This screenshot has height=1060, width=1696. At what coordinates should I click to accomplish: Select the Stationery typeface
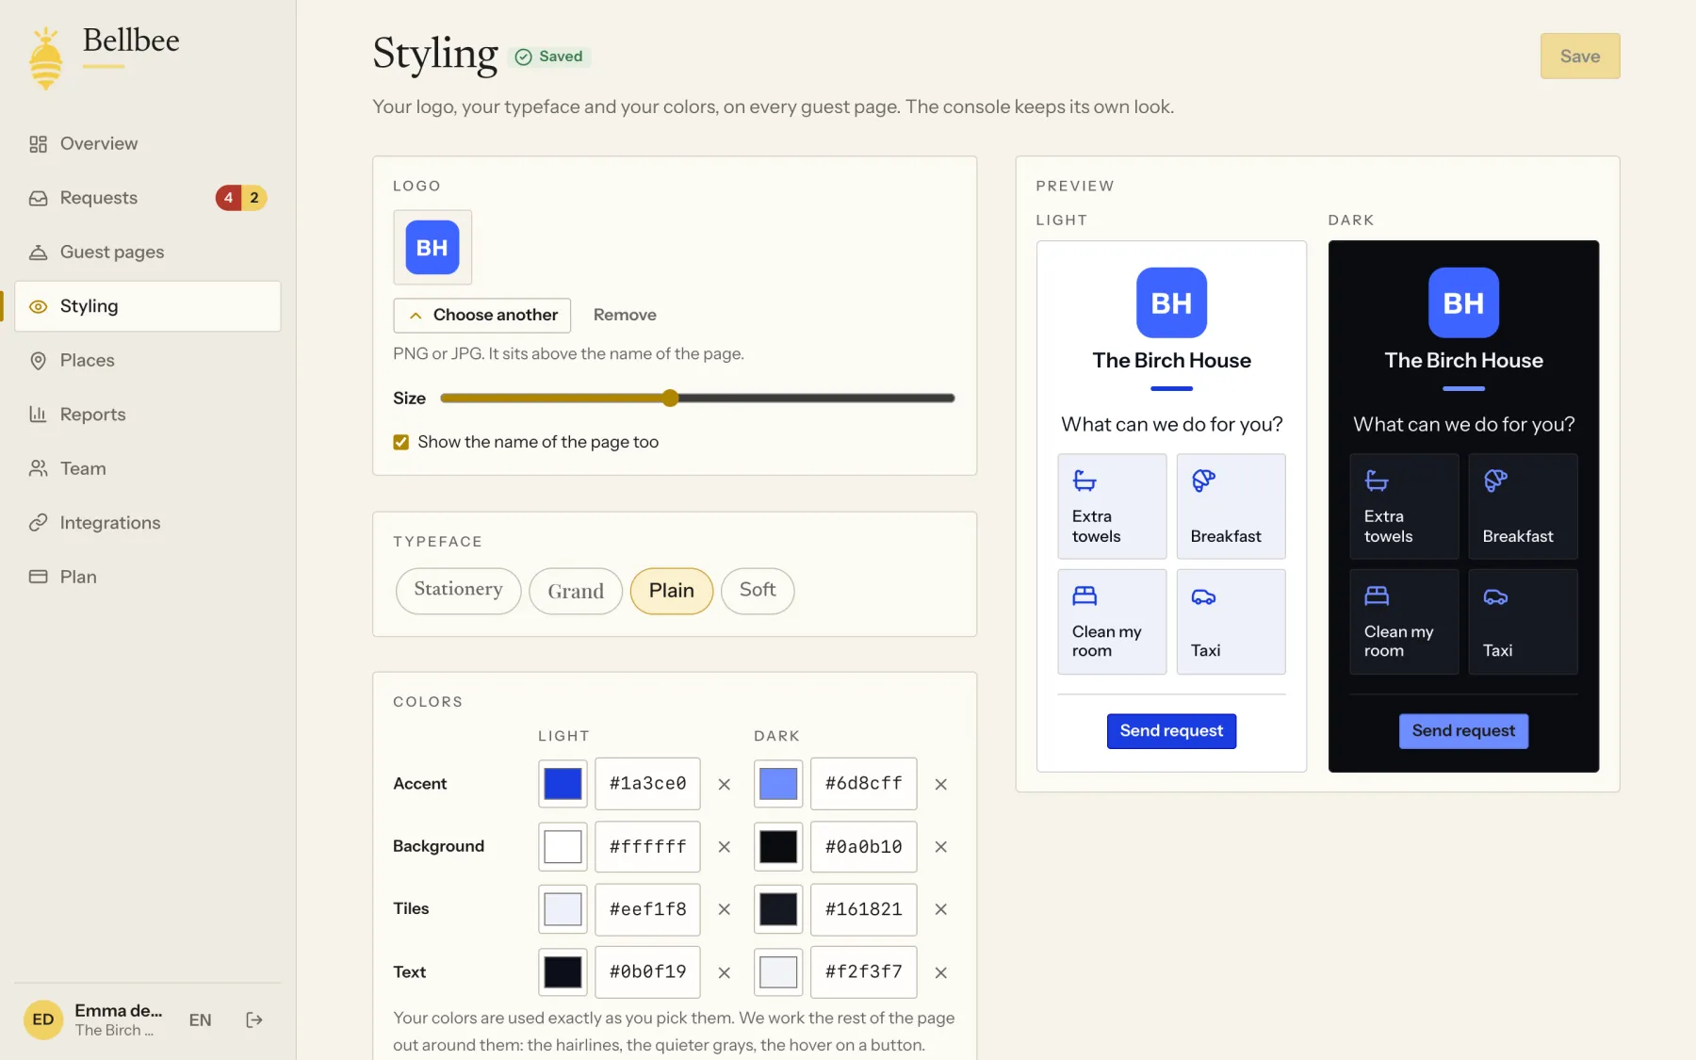pos(458,591)
